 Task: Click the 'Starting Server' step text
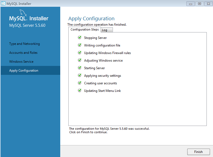point(94,68)
